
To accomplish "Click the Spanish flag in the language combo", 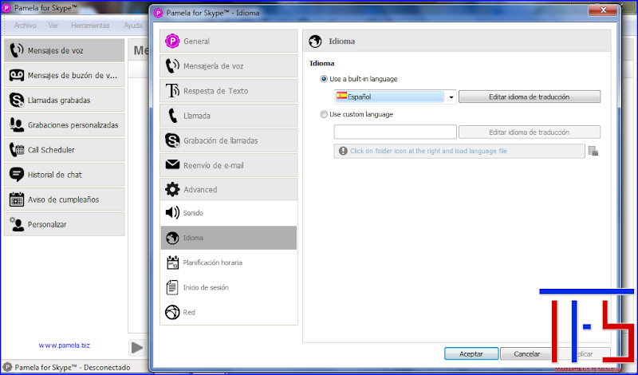I will (342, 96).
